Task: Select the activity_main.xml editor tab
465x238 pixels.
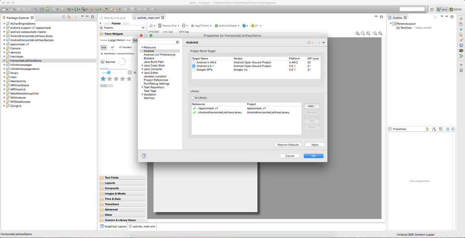Action: (x=148, y=18)
